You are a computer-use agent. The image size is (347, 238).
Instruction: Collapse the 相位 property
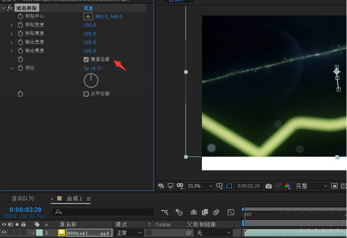pos(12,68)
